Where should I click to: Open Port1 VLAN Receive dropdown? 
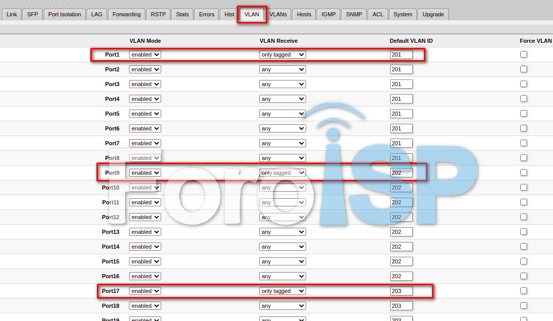click(282, 55)
